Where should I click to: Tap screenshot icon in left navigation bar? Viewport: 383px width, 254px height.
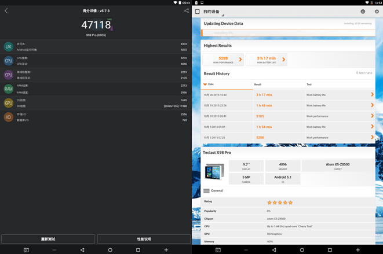click(26, 250)
